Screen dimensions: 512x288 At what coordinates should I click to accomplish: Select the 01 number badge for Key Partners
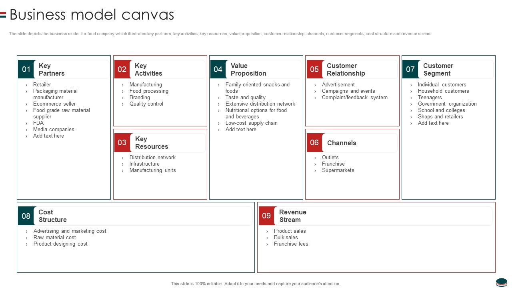point(26,69)
